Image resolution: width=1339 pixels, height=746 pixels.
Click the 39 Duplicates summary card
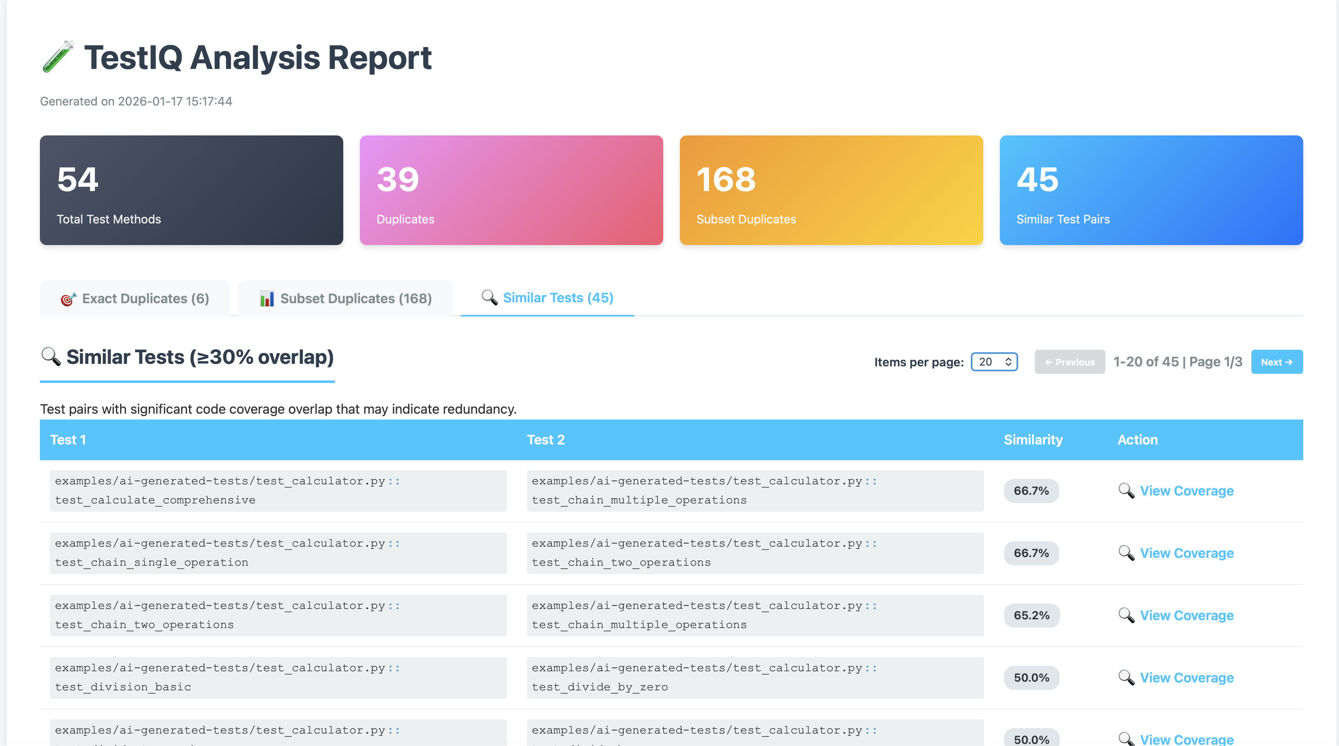[x=511, y=190]
